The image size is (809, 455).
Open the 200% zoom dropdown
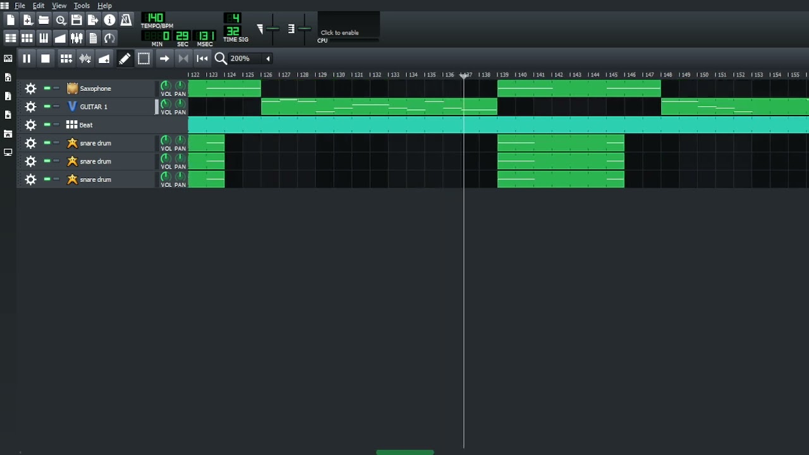point(250,58)
